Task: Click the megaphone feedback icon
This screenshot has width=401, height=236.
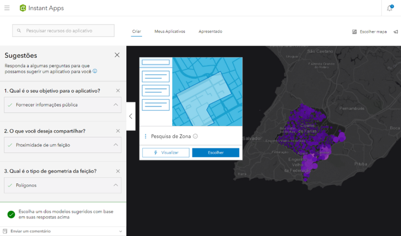Action: 396,32
